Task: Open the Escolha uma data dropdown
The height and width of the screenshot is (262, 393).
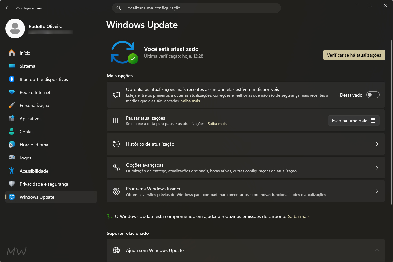Action: click(354, 121)
